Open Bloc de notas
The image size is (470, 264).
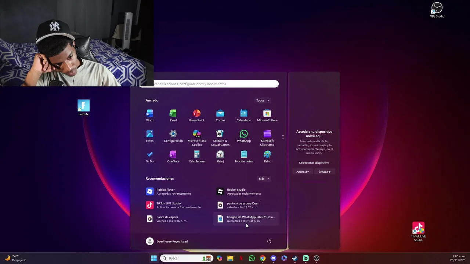point(244,157)
